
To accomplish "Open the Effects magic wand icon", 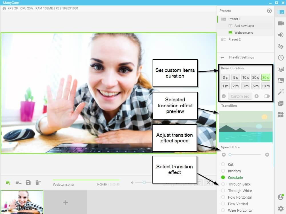I will [281, 92].
